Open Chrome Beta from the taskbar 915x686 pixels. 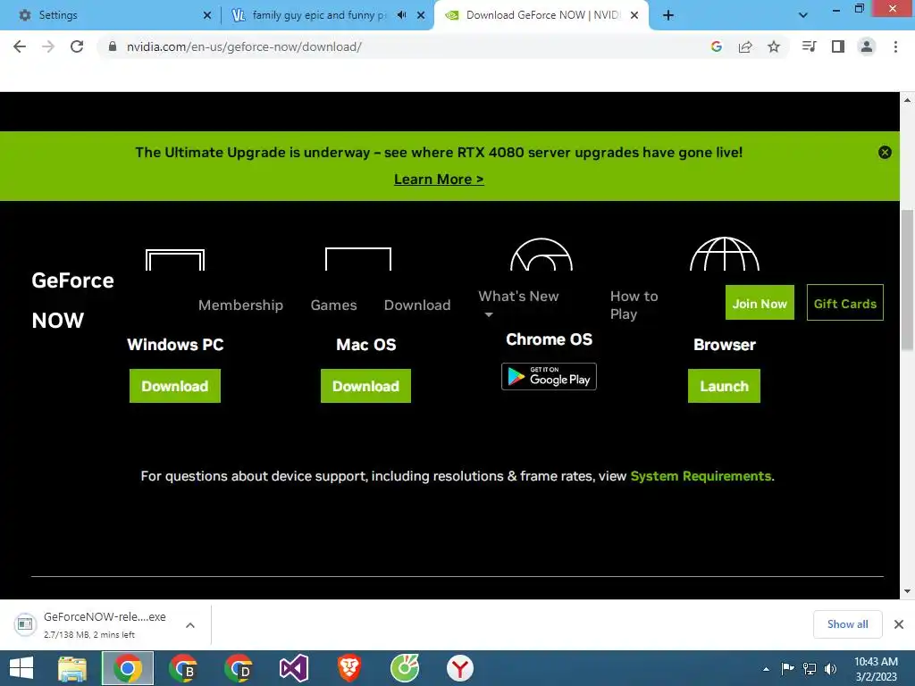pyautogui.click(x=182, y=668)
